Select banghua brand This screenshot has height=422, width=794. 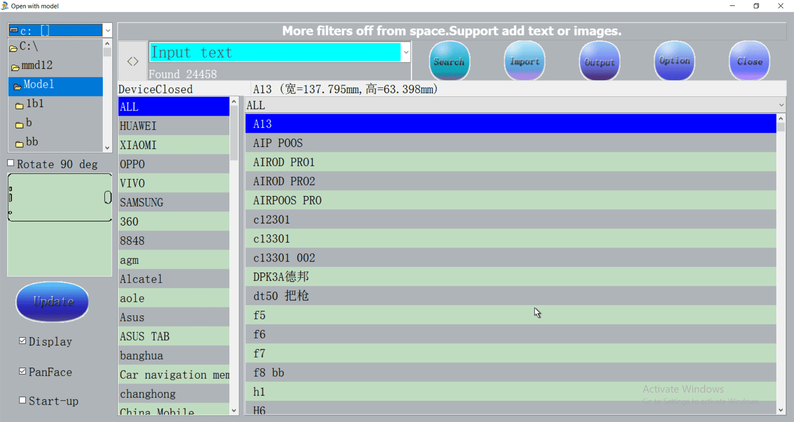point(174,355)
